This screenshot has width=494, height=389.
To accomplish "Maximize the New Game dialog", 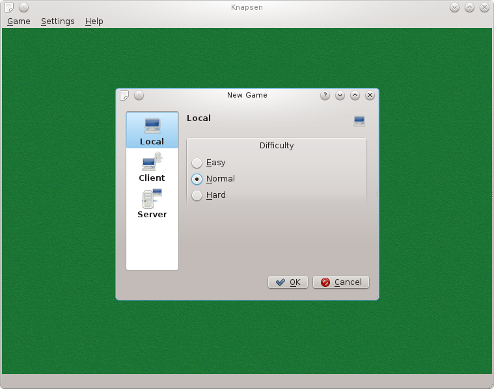I will (355, 95).
